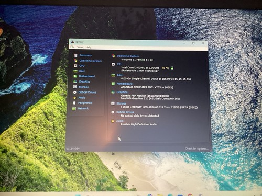Image resolution: width=262 pixels, height=196 pixels.
Task: Click the Operating System sidebar entry
Action: pos(91,61)
